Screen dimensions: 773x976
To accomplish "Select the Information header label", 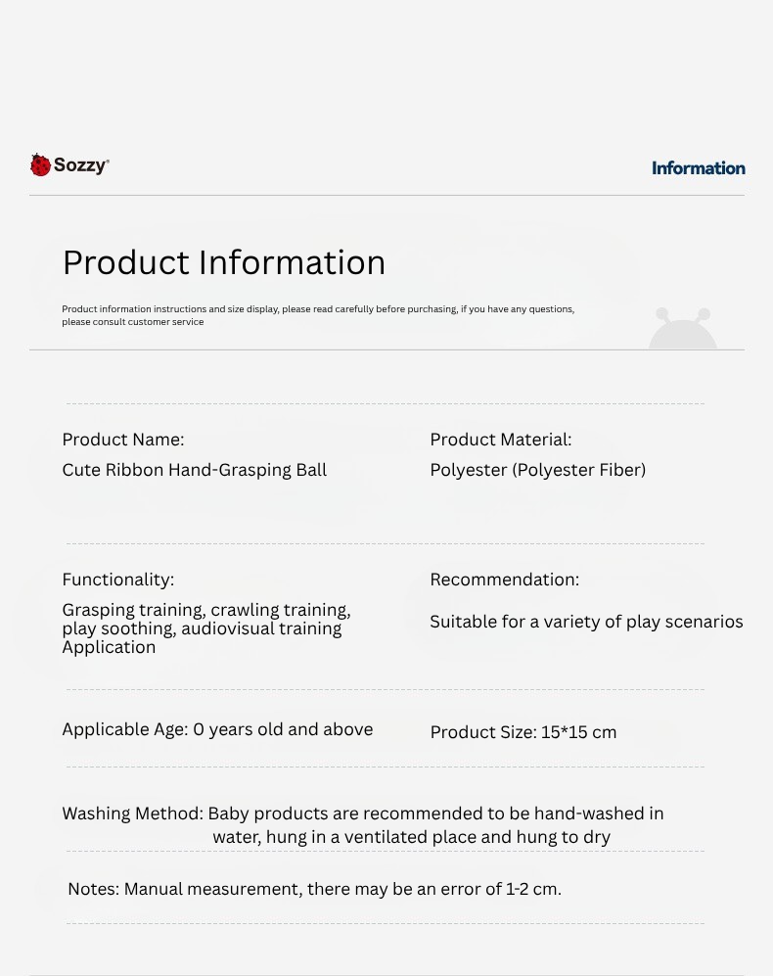I will (x=699, y=168).
